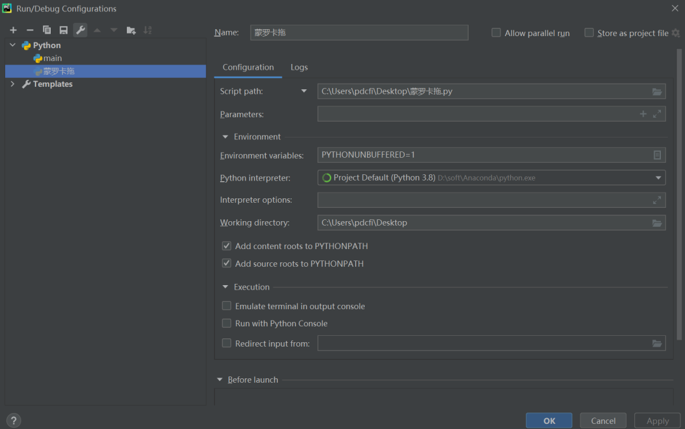The height and width of the screenshot is (429, 685).
Task: Edit environment variables list icon
Action: click(x=657, y=155)
